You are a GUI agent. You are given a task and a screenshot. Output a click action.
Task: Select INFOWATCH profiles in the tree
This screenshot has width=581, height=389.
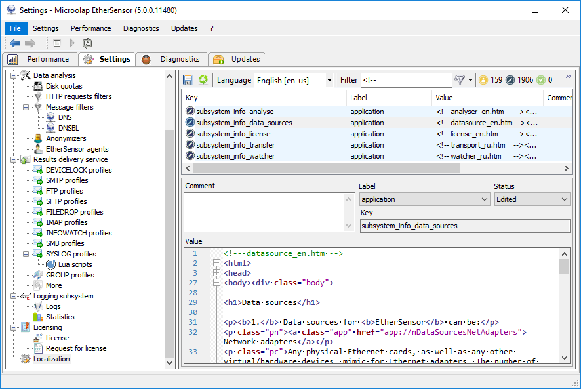[x=79, y=233]
